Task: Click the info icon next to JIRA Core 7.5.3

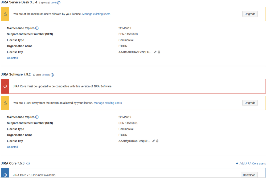Action: [28, 163]
